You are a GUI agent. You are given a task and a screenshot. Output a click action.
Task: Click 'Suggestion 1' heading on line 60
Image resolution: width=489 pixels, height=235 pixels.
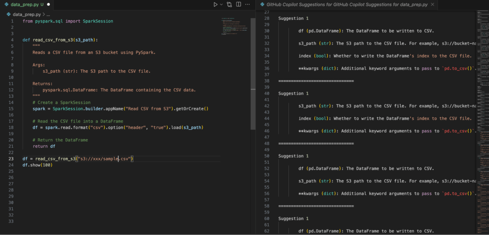click(293, 218)
